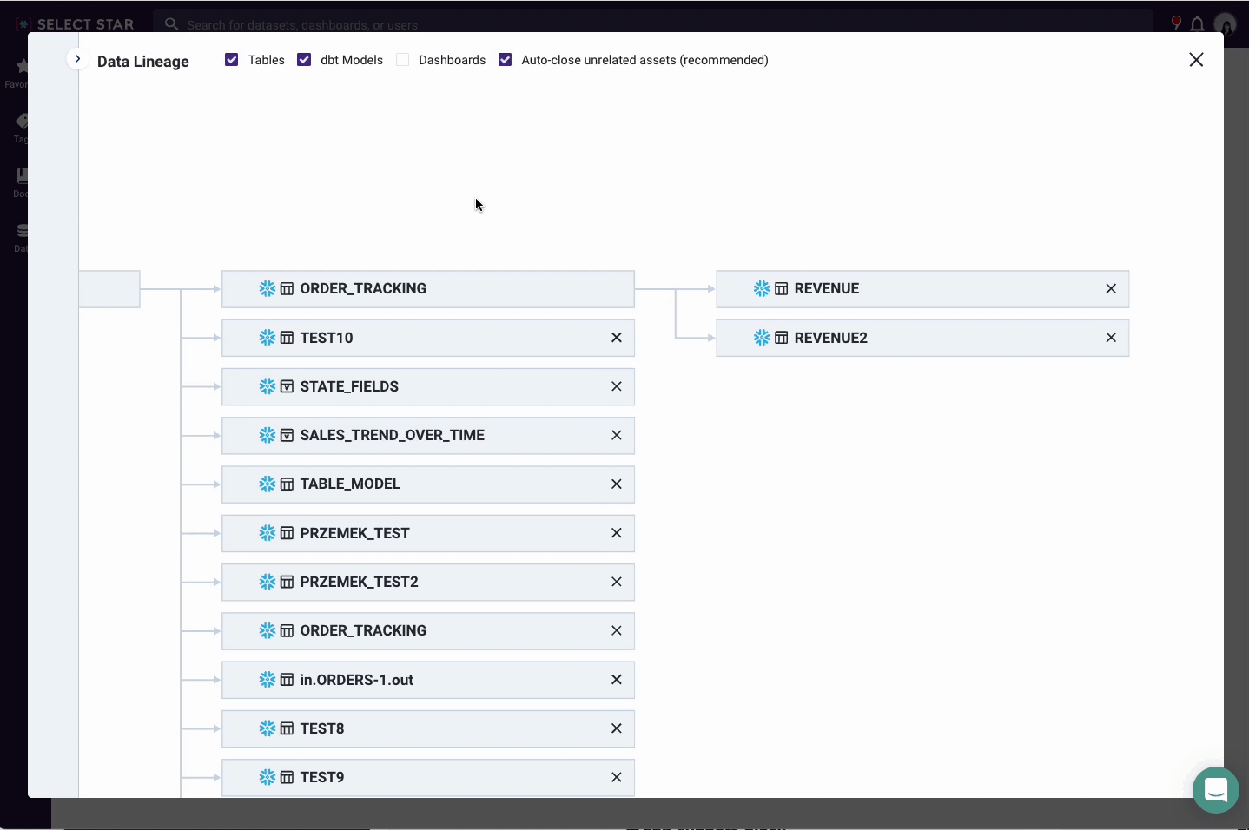1249x830 pixels.
Task: Toggle Auto-close unrelated assets option
Action: (x=506, y=60)
